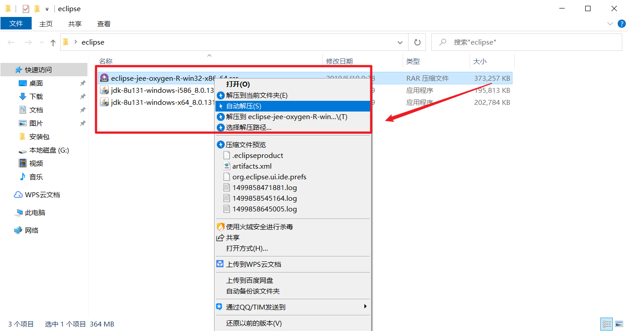Expand the ribbon with chevron

click(x=610, y=24)
